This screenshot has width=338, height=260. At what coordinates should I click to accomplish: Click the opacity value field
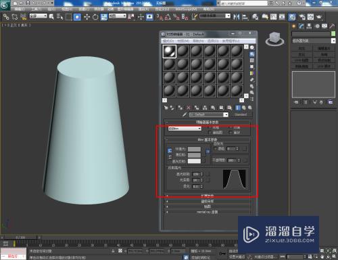(232, 160)
